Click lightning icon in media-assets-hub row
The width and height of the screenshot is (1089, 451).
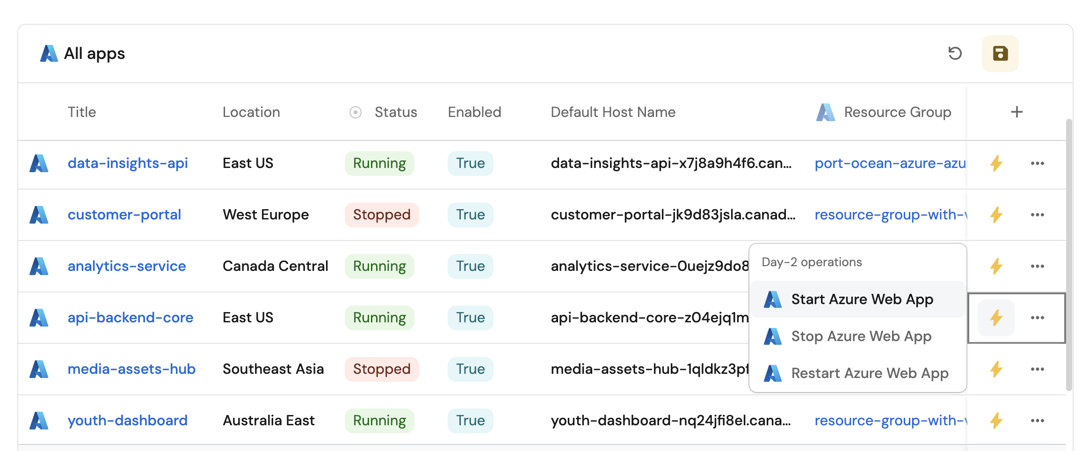[x=996, y=369]
